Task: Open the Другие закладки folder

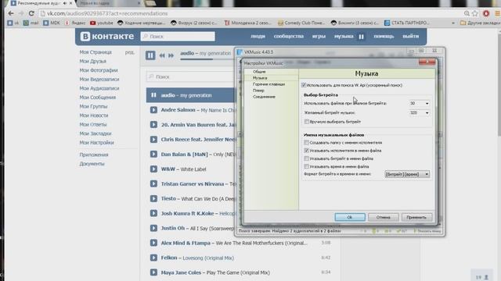Action: click(480, 23)
